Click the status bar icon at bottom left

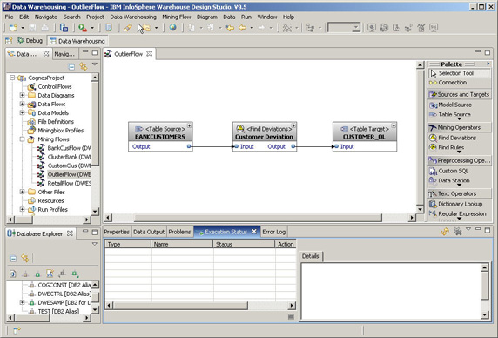point(17,330)
